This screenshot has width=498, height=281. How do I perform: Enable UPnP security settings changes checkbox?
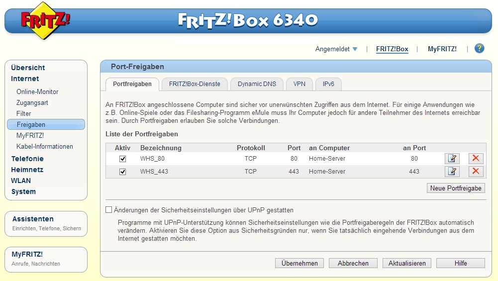click(x=108, y=210)
